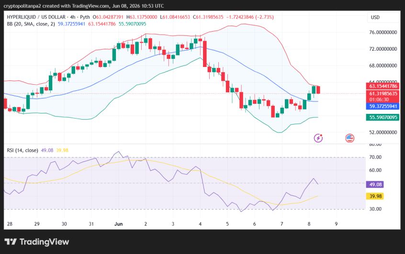Viewport: 405px width, 254px height.
Task: Click the close price C61.31985635 value
Action: click(x=208, y=17)
